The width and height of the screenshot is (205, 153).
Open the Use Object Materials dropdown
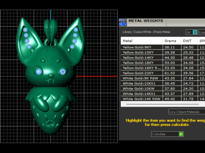tap(187, 112)
